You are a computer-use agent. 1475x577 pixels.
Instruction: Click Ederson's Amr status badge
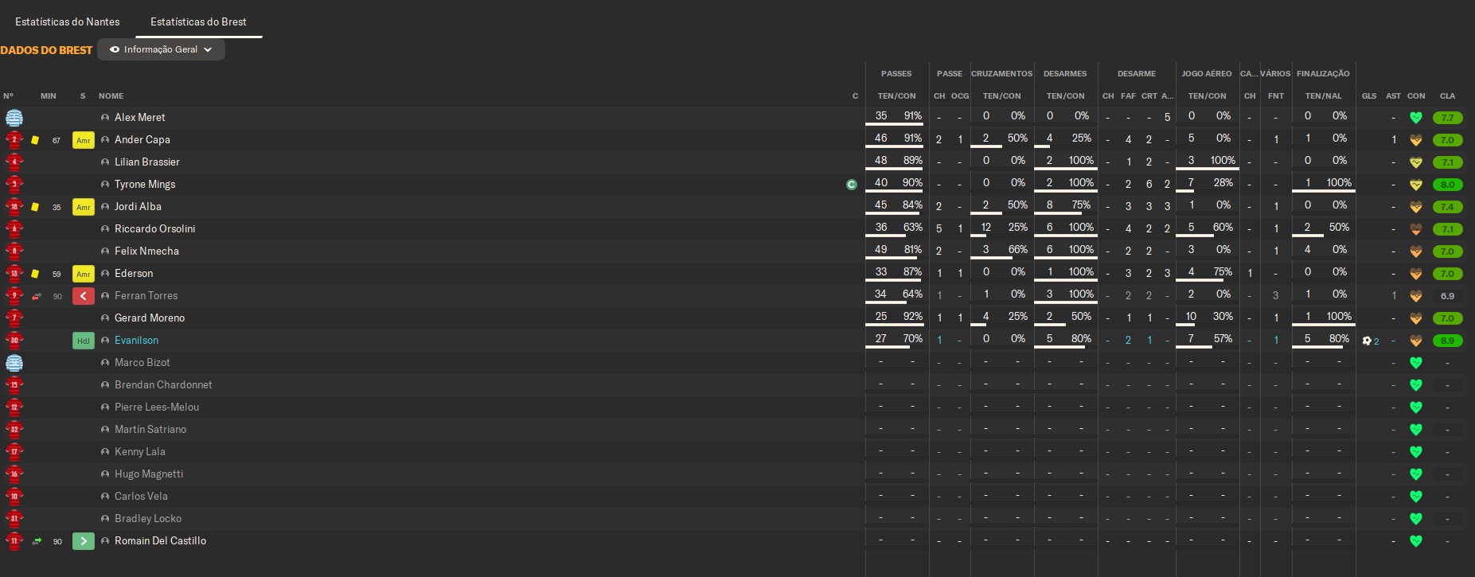tap(84, 274)
